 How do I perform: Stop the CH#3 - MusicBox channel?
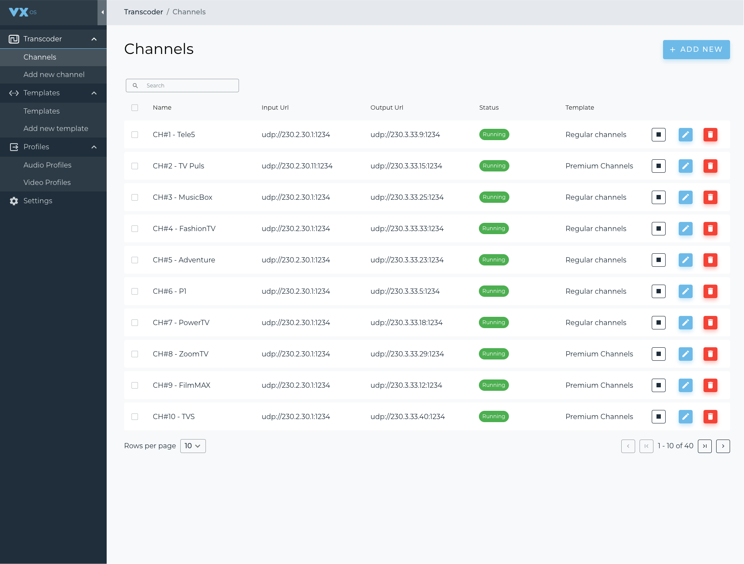[658, 197]
